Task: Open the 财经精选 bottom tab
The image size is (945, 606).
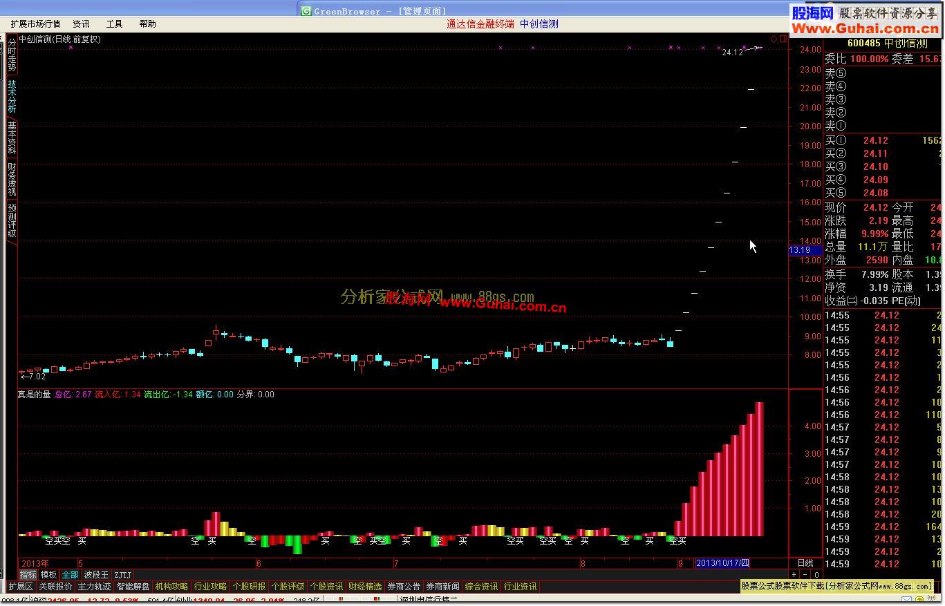Action: tap(365, 587)
